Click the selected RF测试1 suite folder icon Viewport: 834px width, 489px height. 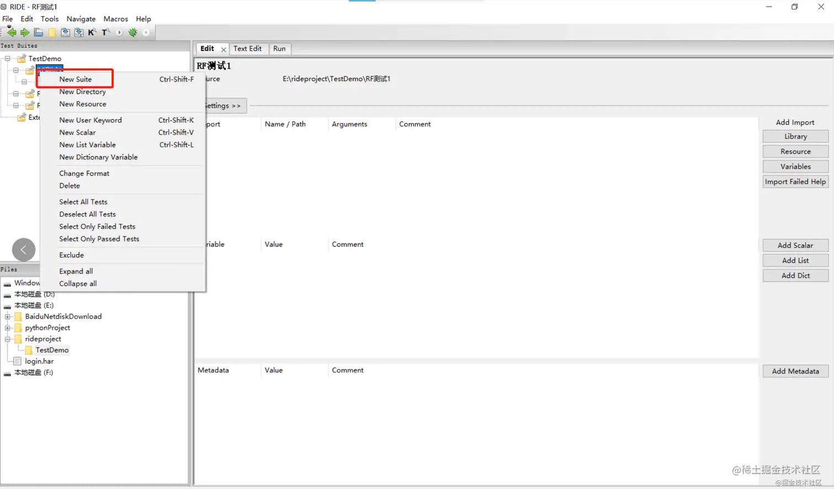30,70
